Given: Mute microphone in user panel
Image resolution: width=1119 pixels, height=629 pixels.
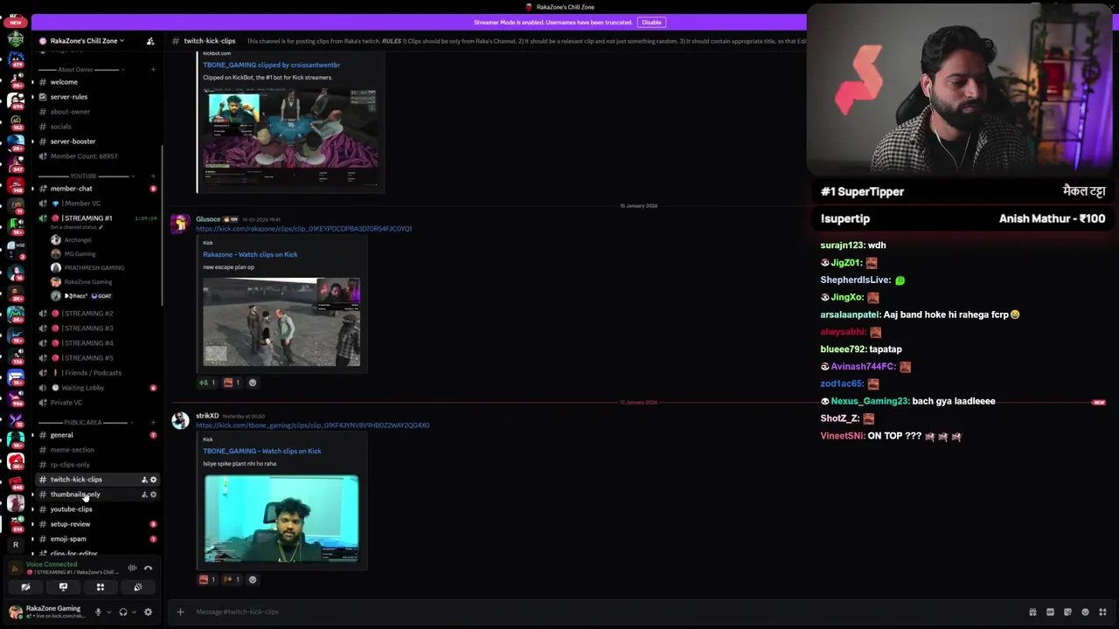Looking at the screenshot, I should 98,612.
